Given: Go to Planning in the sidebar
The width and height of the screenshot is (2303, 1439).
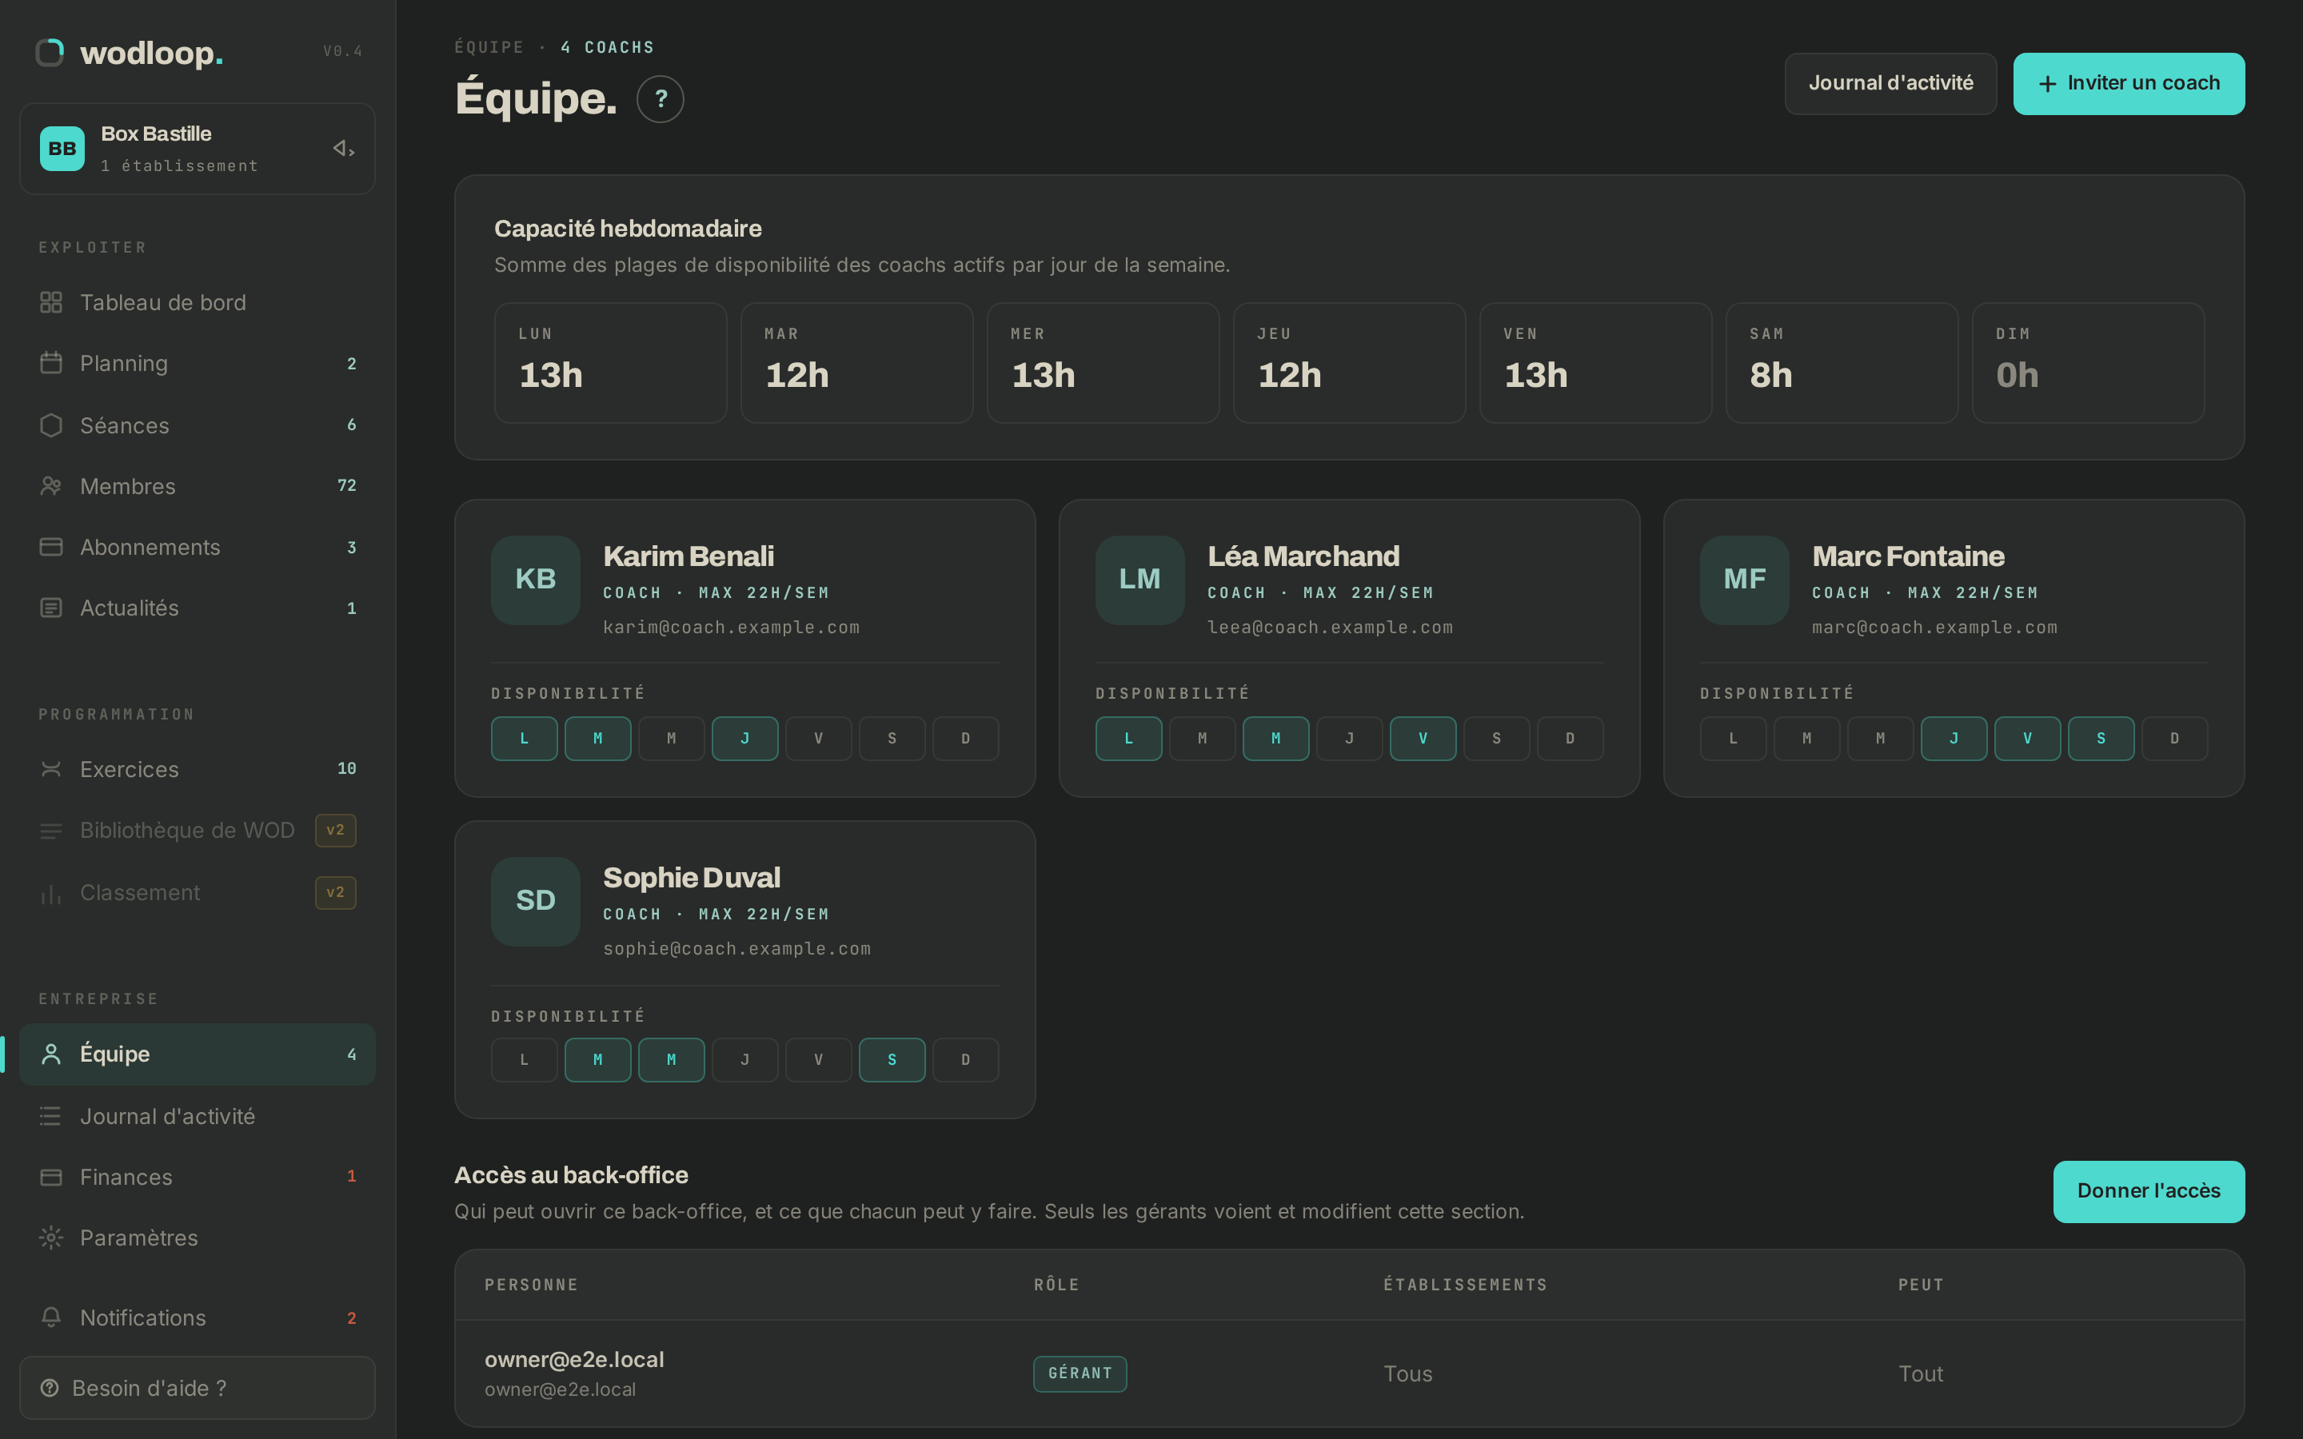Looking at the screenshot, I should click(197, 364).
